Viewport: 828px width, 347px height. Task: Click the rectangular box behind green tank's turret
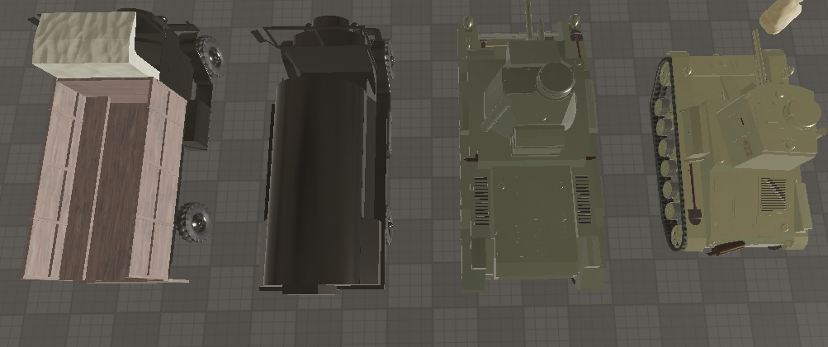(x=537, y=136)
